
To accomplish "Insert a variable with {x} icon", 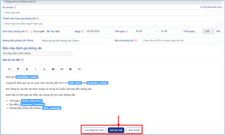I will coord(79,69).
